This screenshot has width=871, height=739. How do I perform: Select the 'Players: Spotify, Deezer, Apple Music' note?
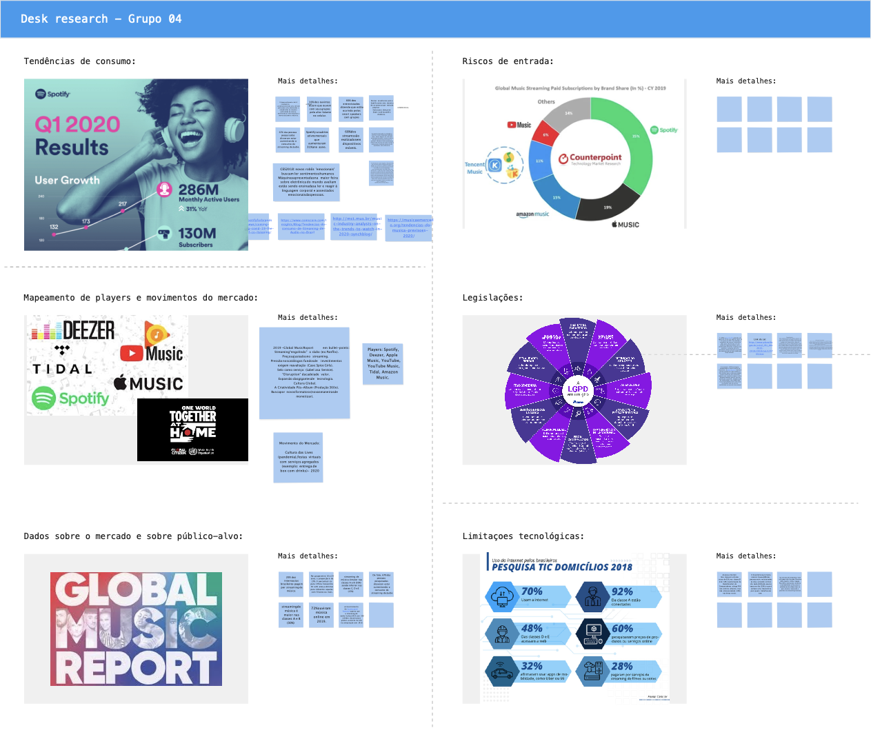[x=383, y=363]
